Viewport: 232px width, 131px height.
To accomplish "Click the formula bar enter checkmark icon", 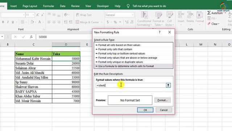I will (x=23, y=37).
